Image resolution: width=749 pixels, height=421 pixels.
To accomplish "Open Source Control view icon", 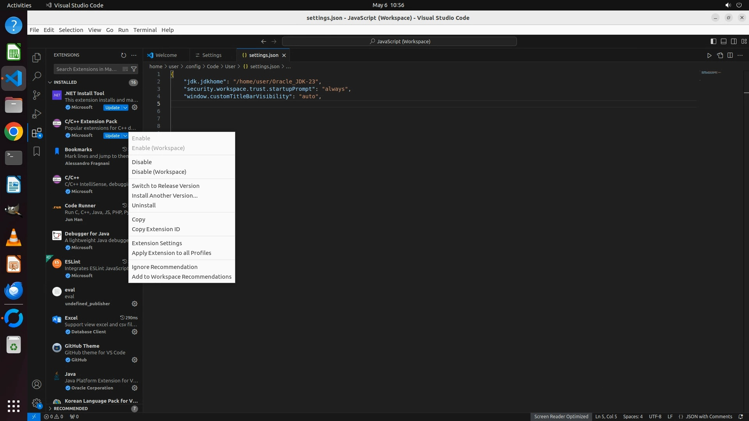I will coord(37,95).
